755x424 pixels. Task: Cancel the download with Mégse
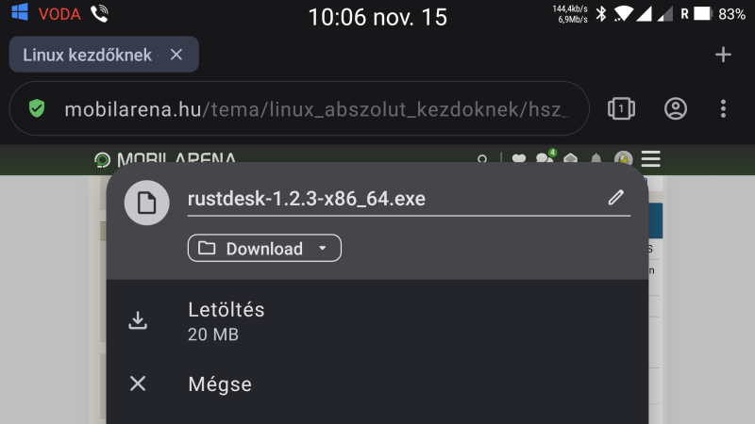pyautogui.click(x=377, y=383)
